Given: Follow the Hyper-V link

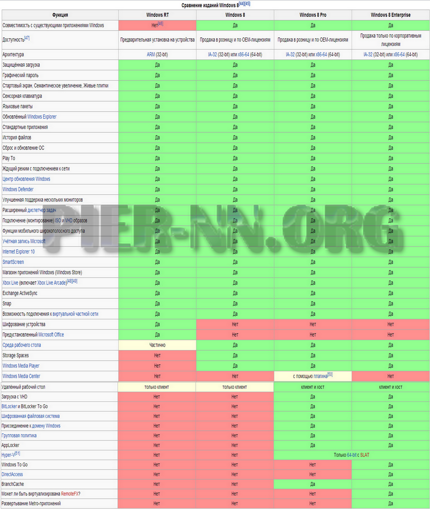Looking at the screenshot, I should pos(8,455).
